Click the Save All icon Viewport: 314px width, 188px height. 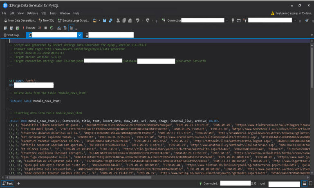(110, 20)
